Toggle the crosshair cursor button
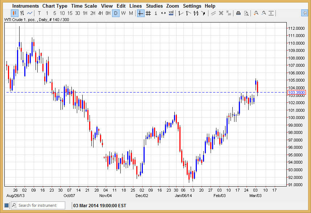 (x=140, y=13)
